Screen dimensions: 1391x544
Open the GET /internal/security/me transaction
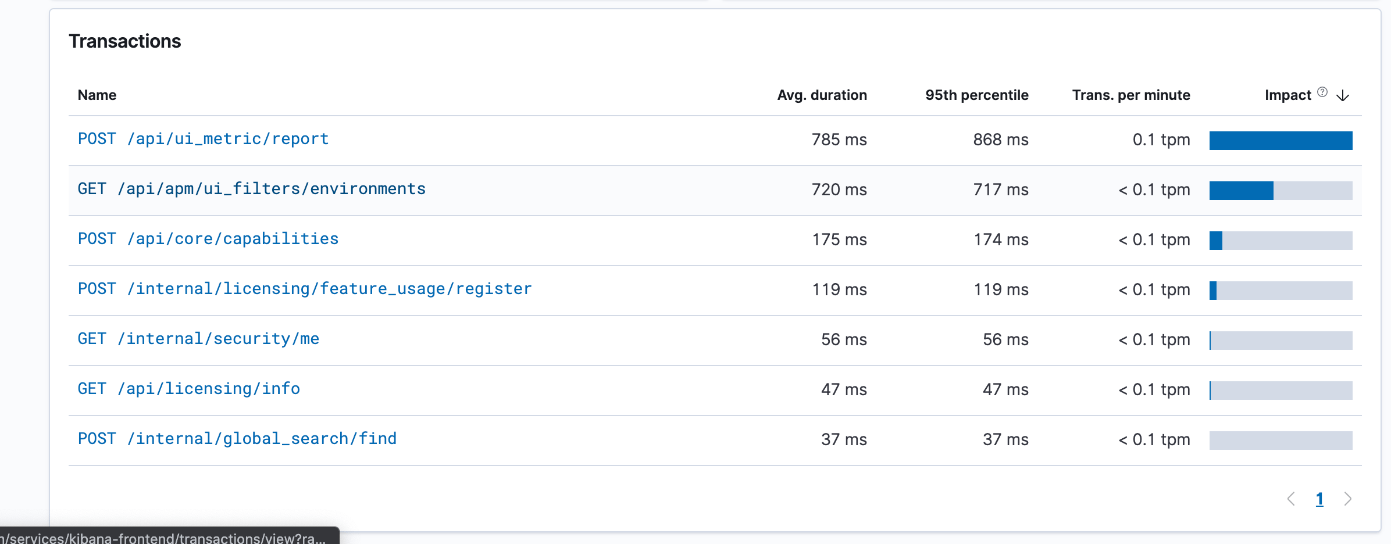click(198, 339)
